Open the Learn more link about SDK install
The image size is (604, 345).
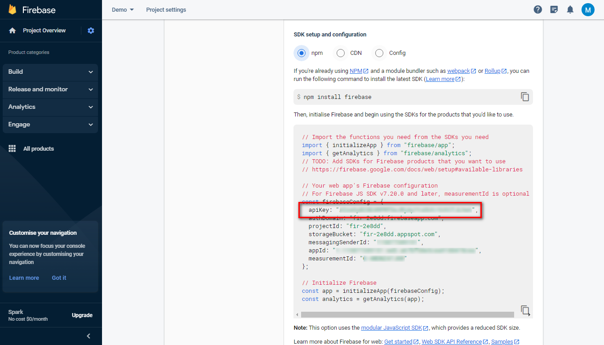443,79
